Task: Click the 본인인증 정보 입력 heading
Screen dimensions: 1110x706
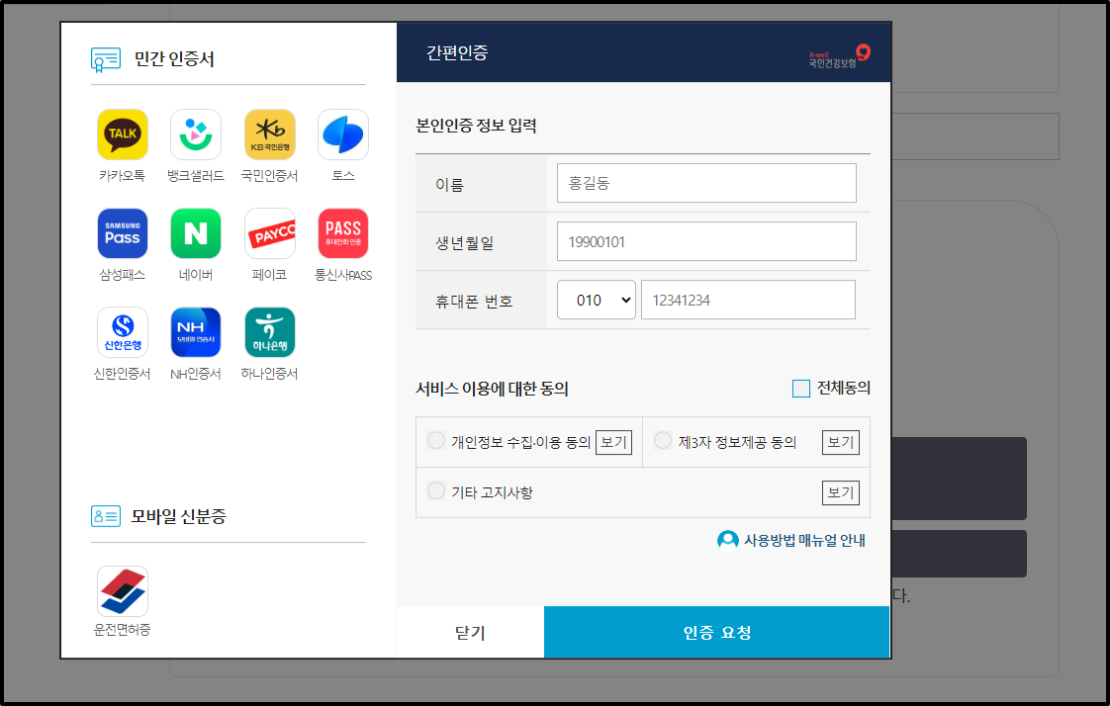Action: pos(477,126)
